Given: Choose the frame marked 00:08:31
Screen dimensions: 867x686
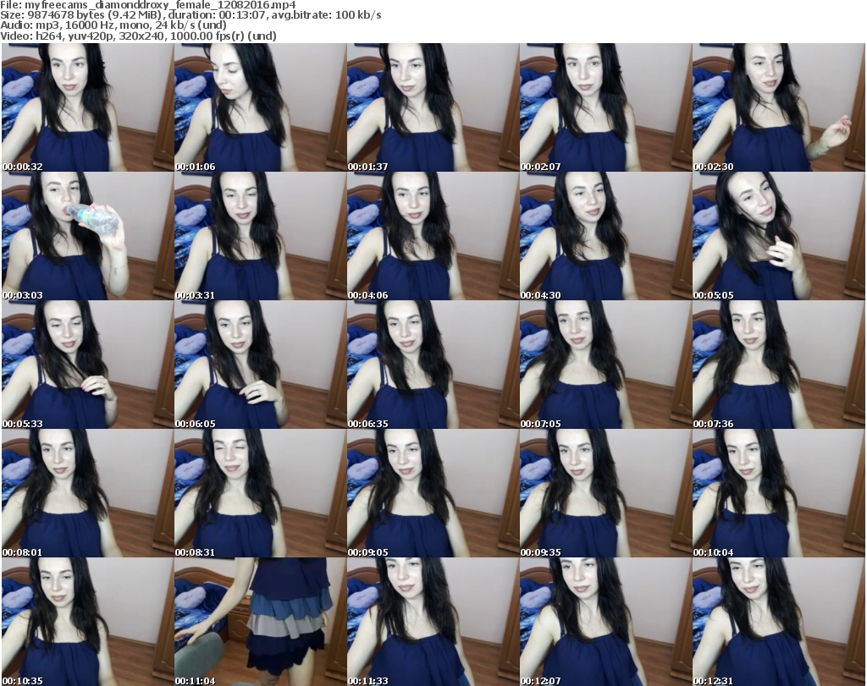Looking at the screenshot, I should click(x=261, y=493).
